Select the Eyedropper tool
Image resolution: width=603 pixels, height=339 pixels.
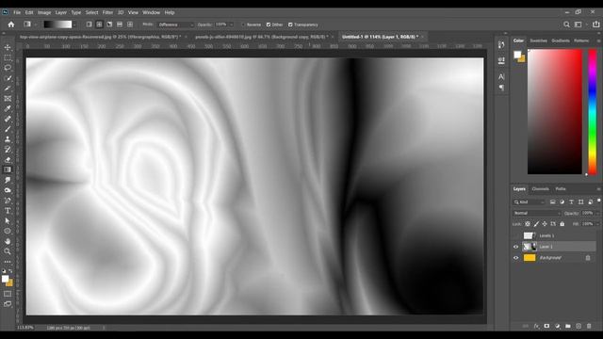pyautogui.click(x=8, y=109)
